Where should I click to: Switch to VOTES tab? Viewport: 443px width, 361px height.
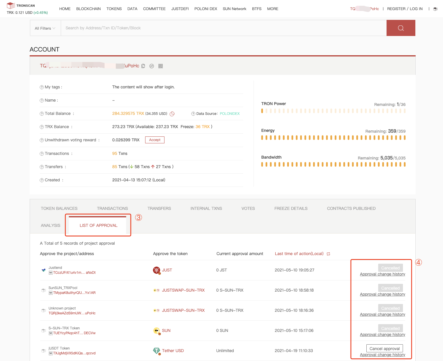(248, 208)
